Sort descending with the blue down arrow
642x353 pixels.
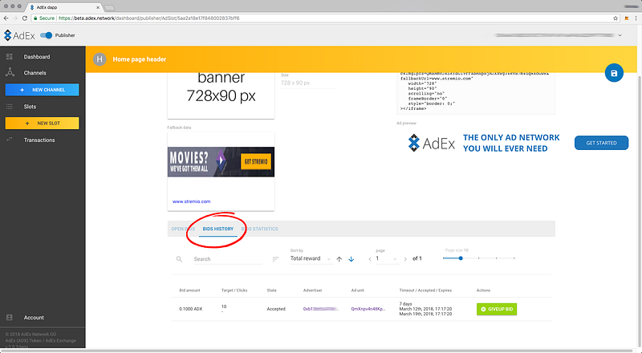(351, 259)
